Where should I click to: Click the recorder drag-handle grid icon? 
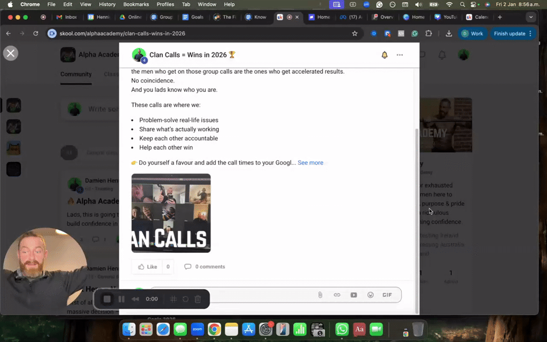click(173, 299)
